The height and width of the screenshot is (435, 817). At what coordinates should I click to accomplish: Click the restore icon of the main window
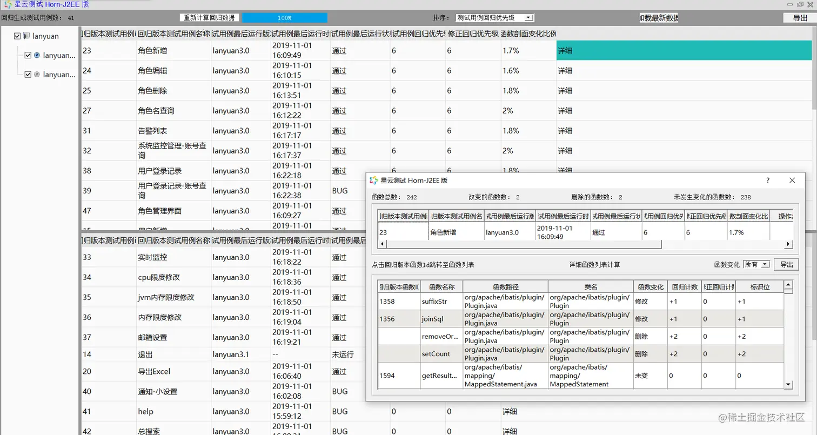click(x=800, y=4)
